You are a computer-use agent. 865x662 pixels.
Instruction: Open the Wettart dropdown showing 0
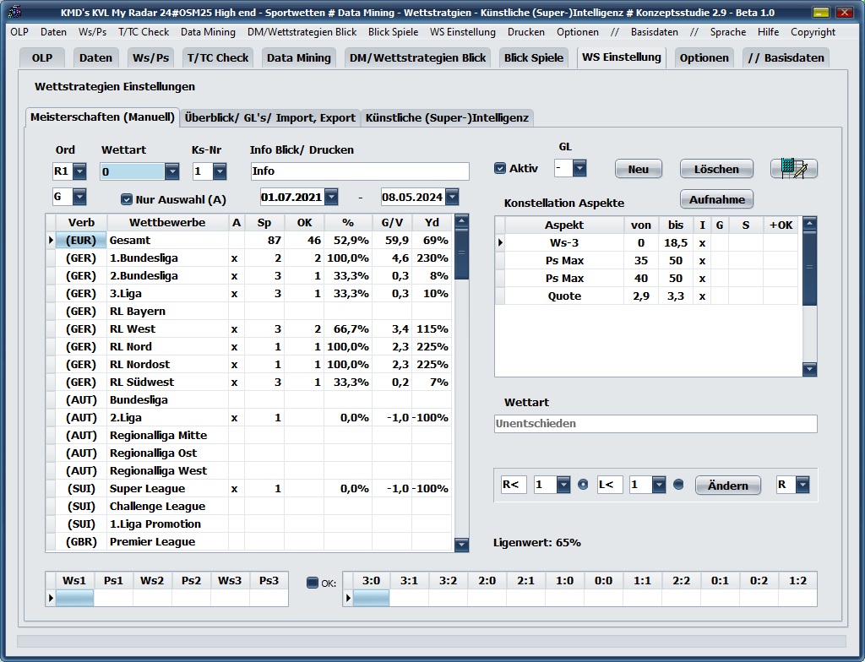172,171
